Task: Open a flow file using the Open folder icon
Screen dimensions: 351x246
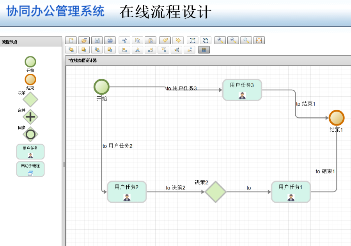Action: coord(84,40)
